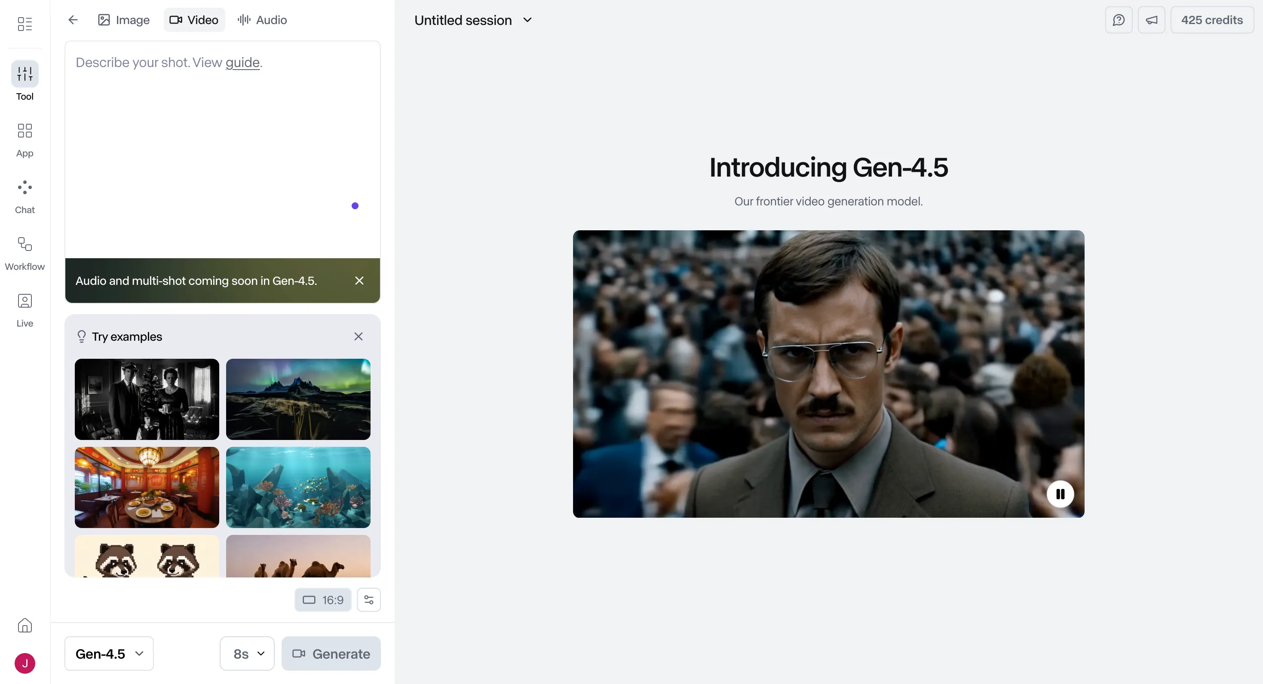Image resolution: width=1263 pixels, height=684 pixels.
Task: Switch to the Image tab
Action: 123,20
